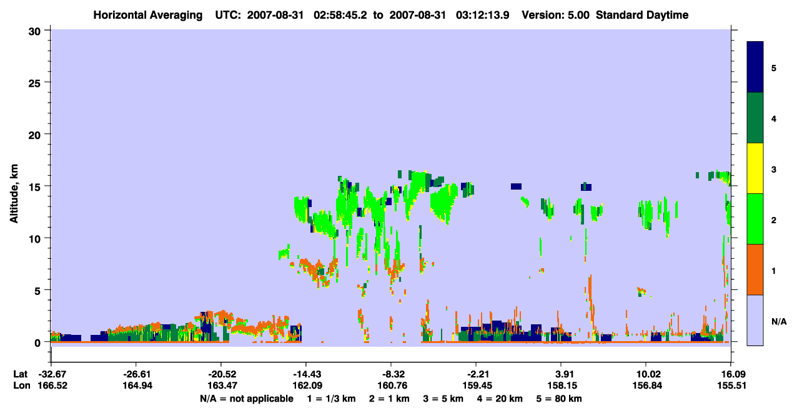Click the orange colorbar segment labeled 1
The width and height of the screenshot is (812, 416).
755,269
